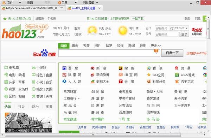Click the 腾讯 penguin icon
The image size is (211, 138).
coord(149,68)
